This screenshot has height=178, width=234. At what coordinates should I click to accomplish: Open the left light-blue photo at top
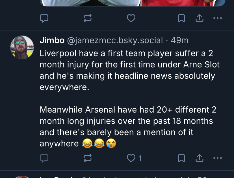[90, 3]
